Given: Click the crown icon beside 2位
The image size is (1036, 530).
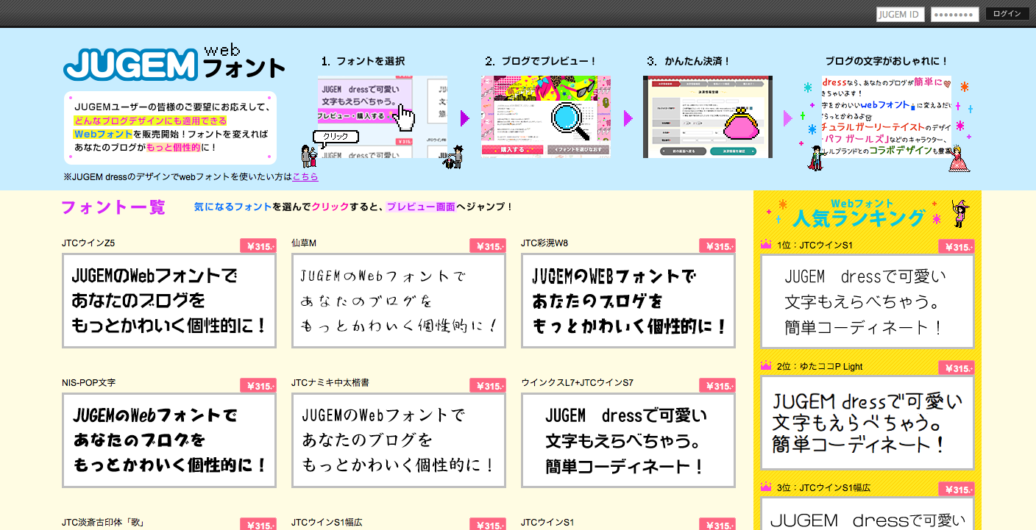Looking at the screenshot, I should [x=766, y=365].
